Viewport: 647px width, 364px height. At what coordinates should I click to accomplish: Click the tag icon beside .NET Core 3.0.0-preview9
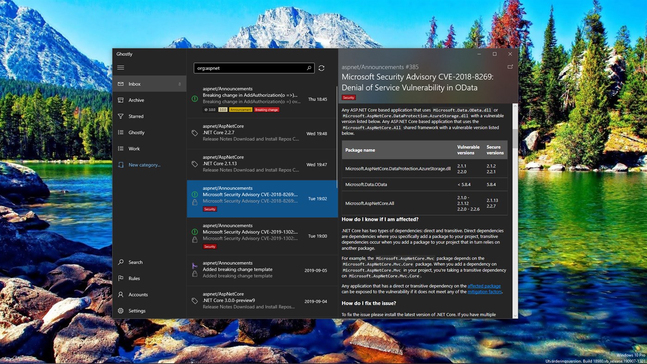(x=195, y=301)
